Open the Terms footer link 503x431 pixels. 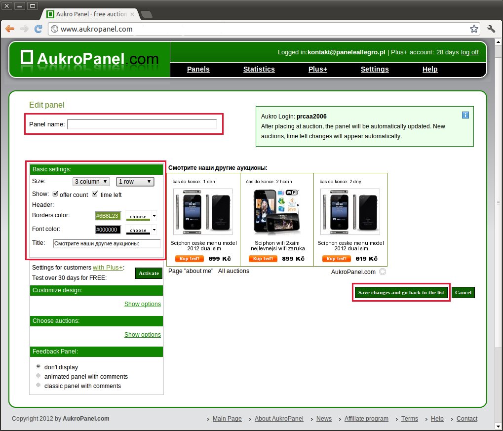pyautogui.click(x=410, y=419)
